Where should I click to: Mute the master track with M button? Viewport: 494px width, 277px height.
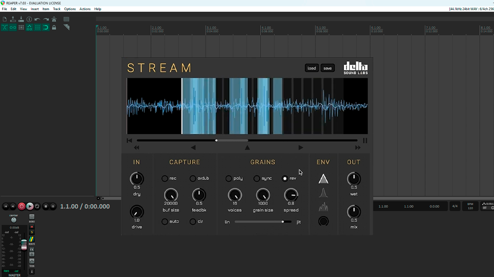pyautogui.click(x=32, y=227)
